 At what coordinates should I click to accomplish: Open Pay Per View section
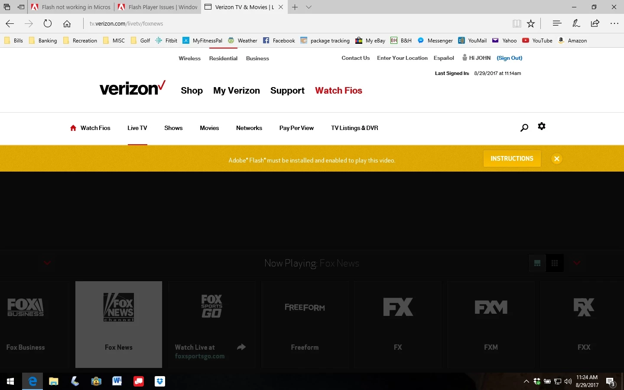(x=296, y=128)
